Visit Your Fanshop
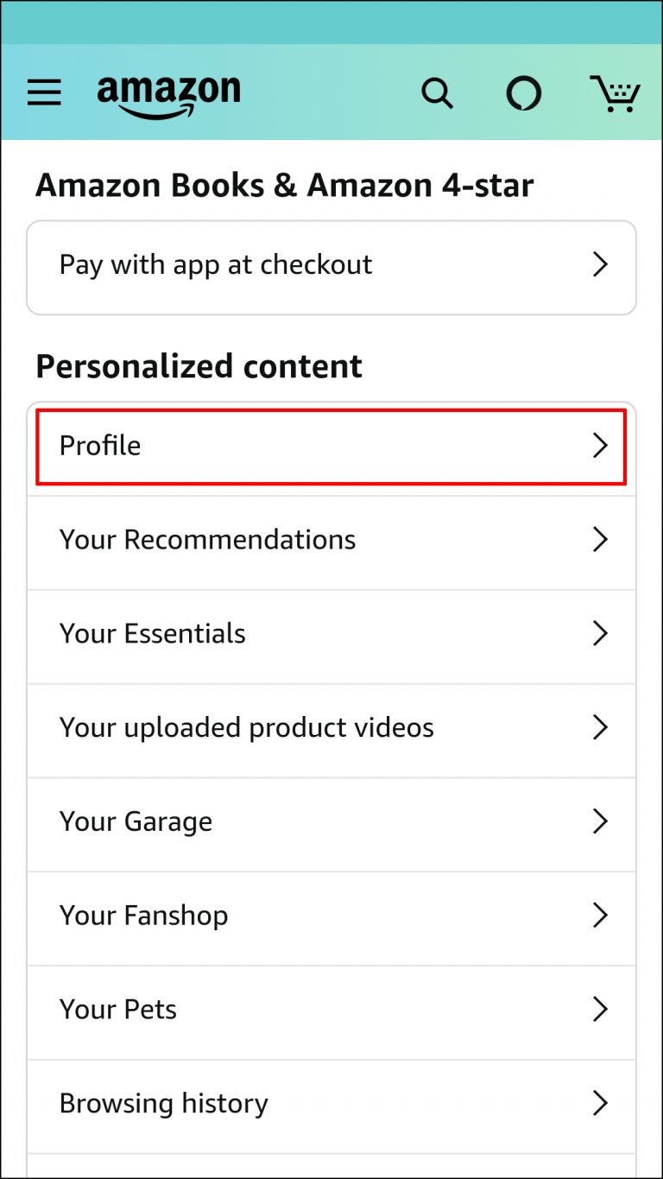The image size is (663, 1179). click(x=144, y=916)
